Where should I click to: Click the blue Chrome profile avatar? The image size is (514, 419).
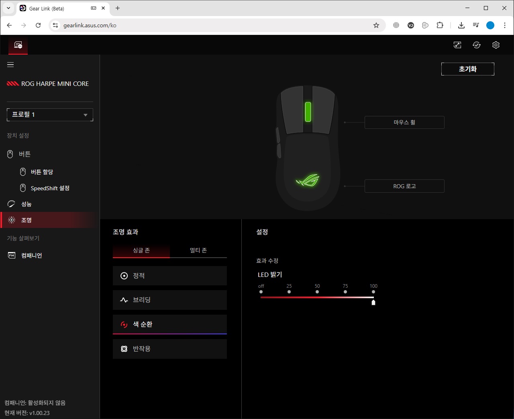click(490, 25)
